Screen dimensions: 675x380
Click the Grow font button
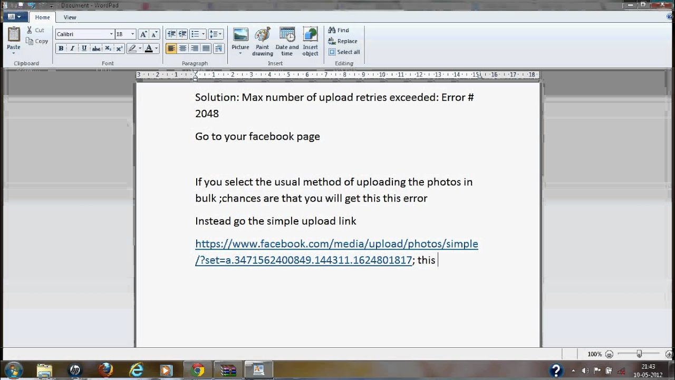point(143,34)
